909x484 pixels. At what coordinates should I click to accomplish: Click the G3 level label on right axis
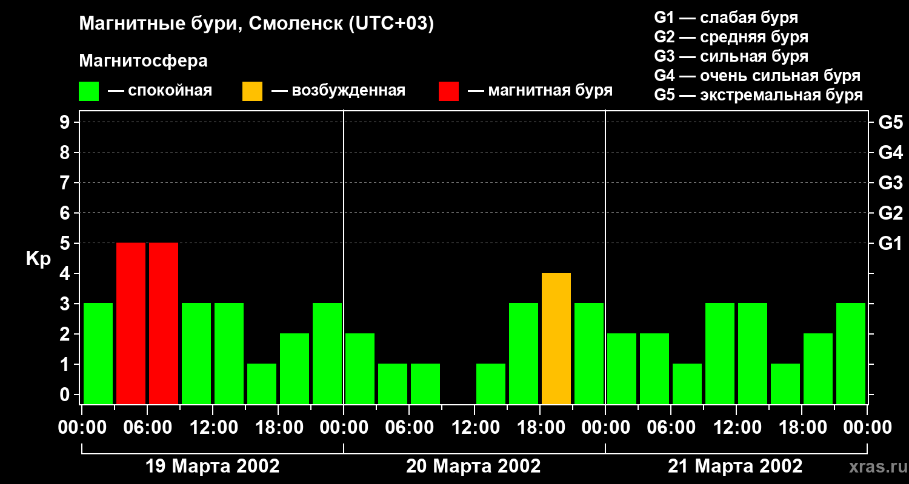tap(890, 183)
